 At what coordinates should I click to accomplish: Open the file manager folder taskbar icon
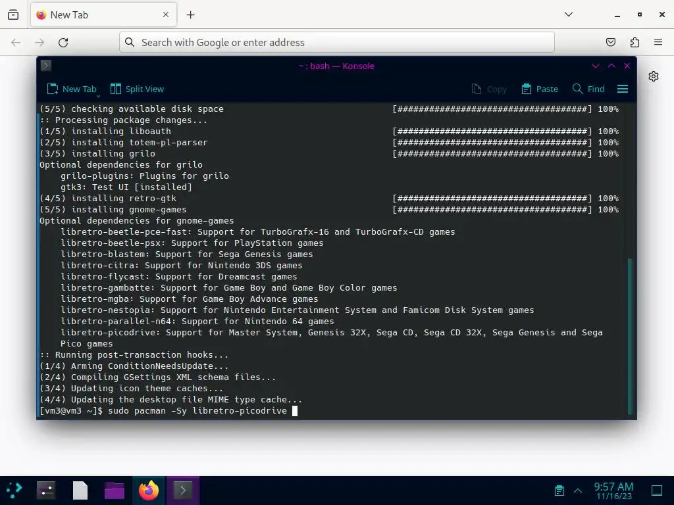click(115, 490)
